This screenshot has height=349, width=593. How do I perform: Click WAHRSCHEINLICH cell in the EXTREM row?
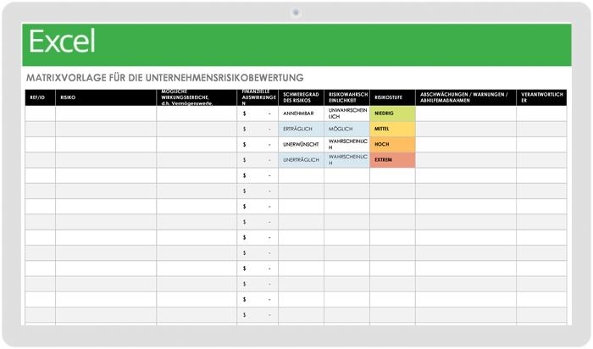tap(346, 160)
